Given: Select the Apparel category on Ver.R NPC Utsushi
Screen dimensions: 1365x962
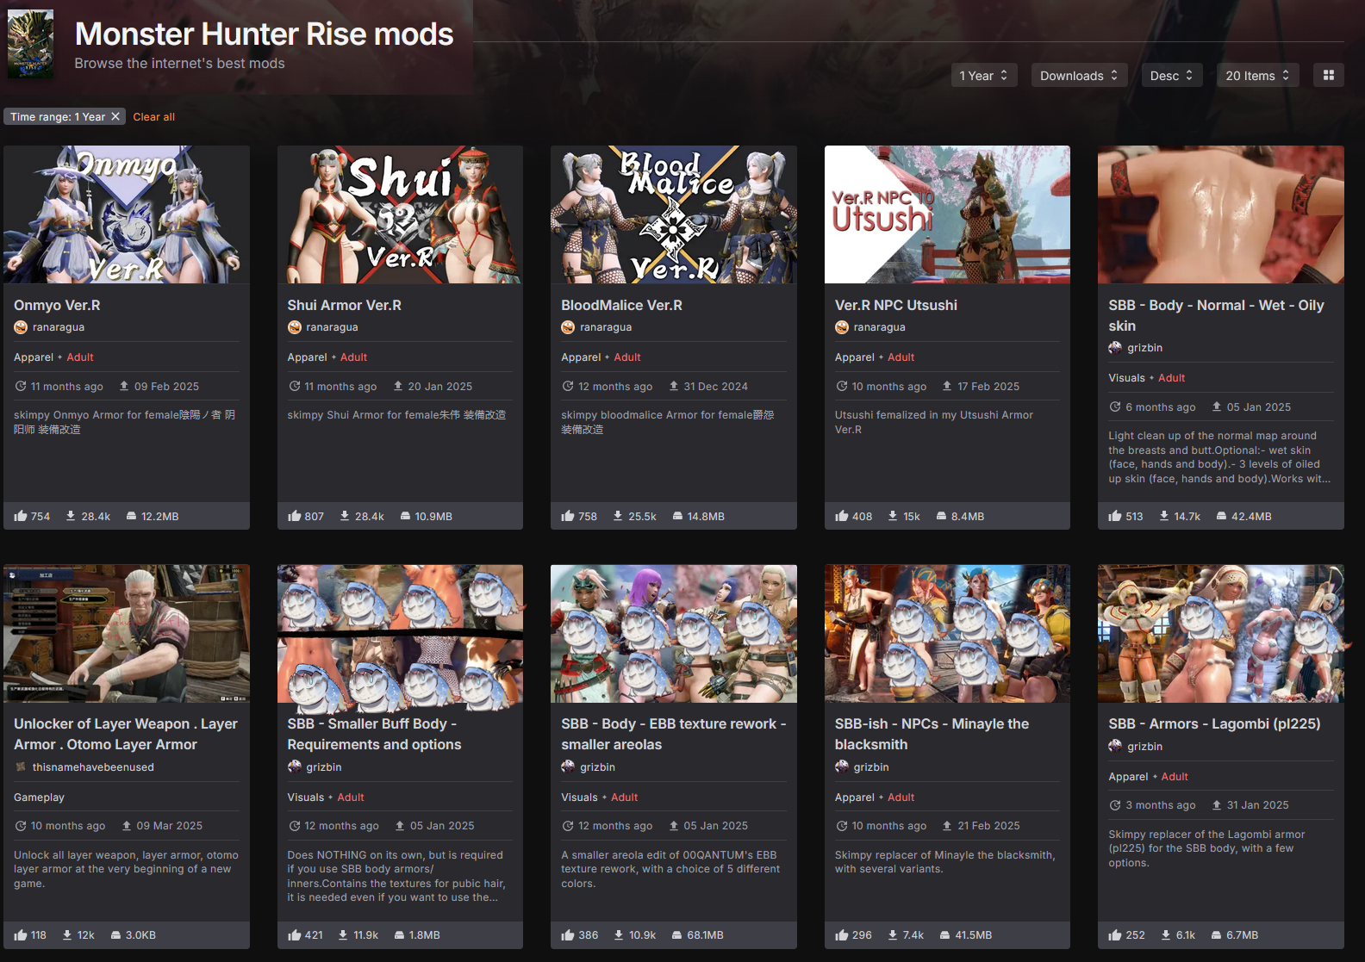Looking at the screenshot, I should coord(855,357).
